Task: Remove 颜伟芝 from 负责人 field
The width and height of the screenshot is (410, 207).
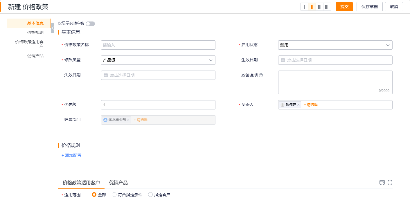Action: point(298,105)
